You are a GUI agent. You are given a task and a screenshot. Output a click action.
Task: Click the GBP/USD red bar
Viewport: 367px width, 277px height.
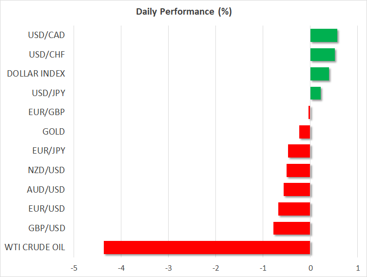291,228
